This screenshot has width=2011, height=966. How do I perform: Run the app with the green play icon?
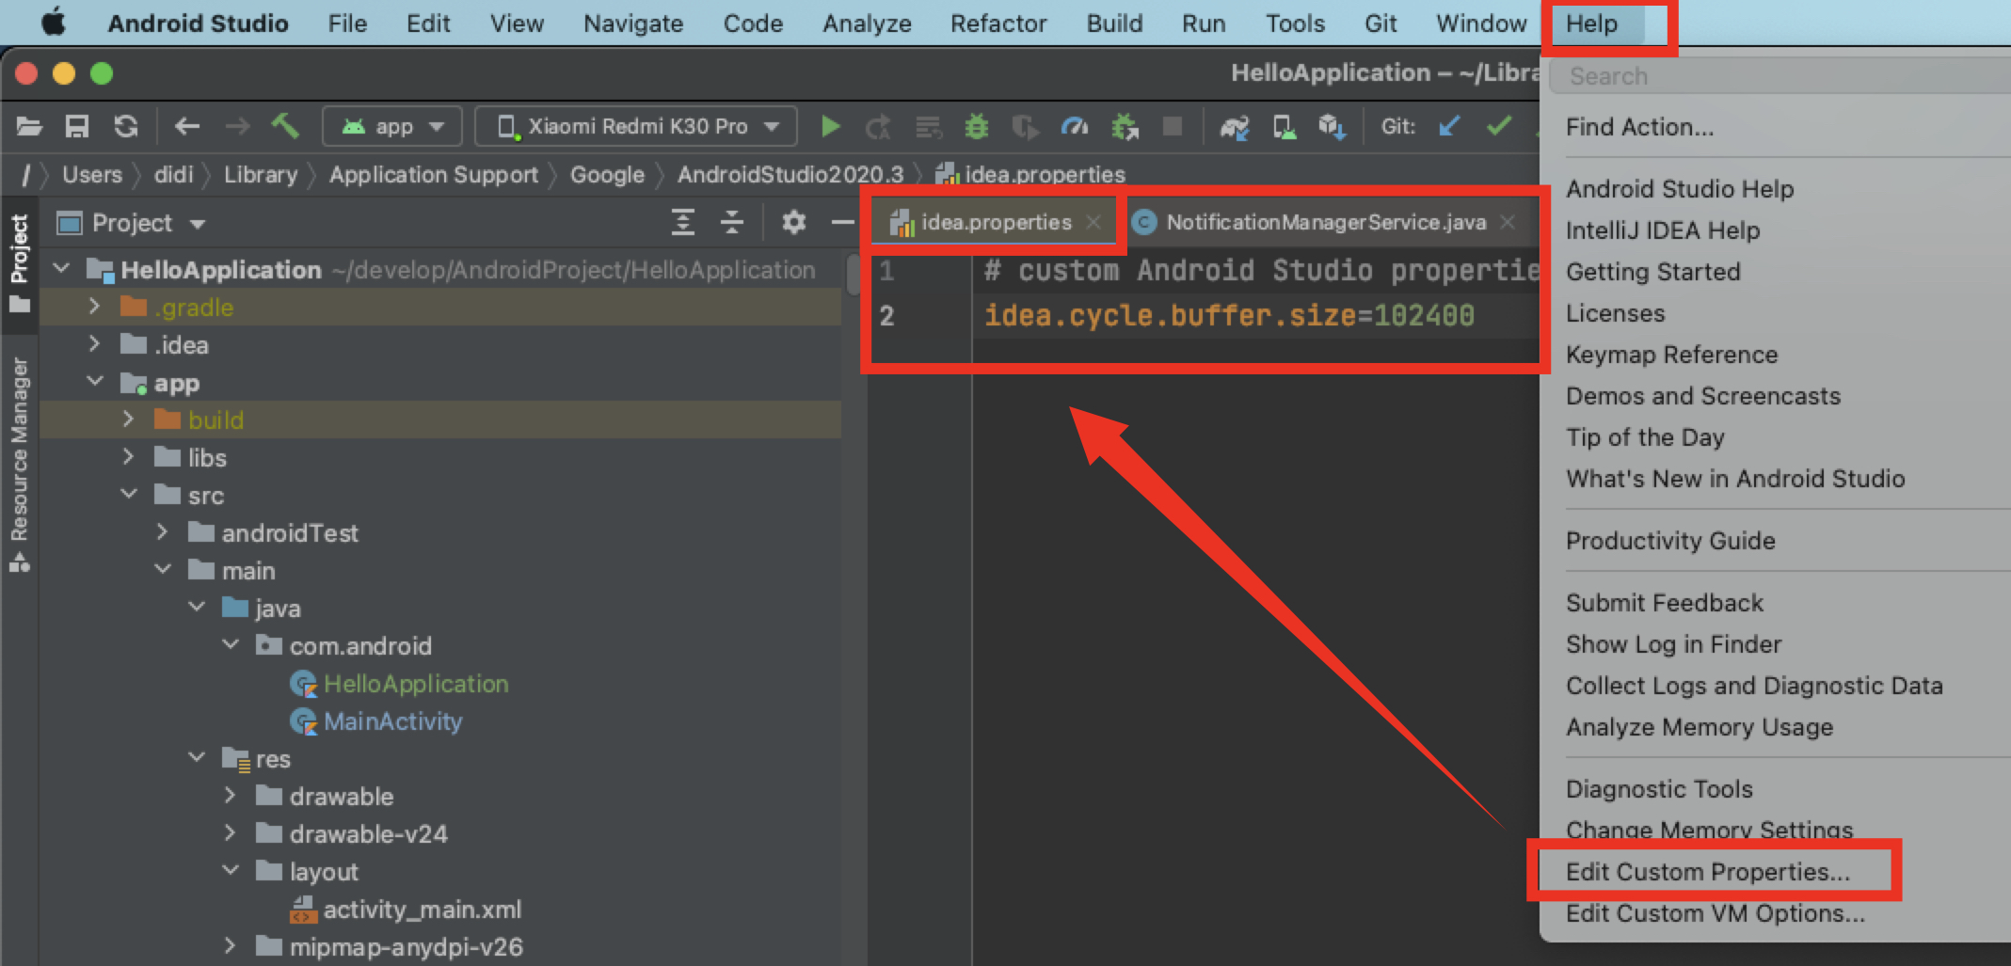[x=830, y=126]
